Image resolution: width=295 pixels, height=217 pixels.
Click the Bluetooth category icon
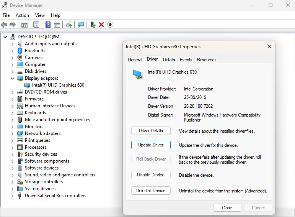20,51
